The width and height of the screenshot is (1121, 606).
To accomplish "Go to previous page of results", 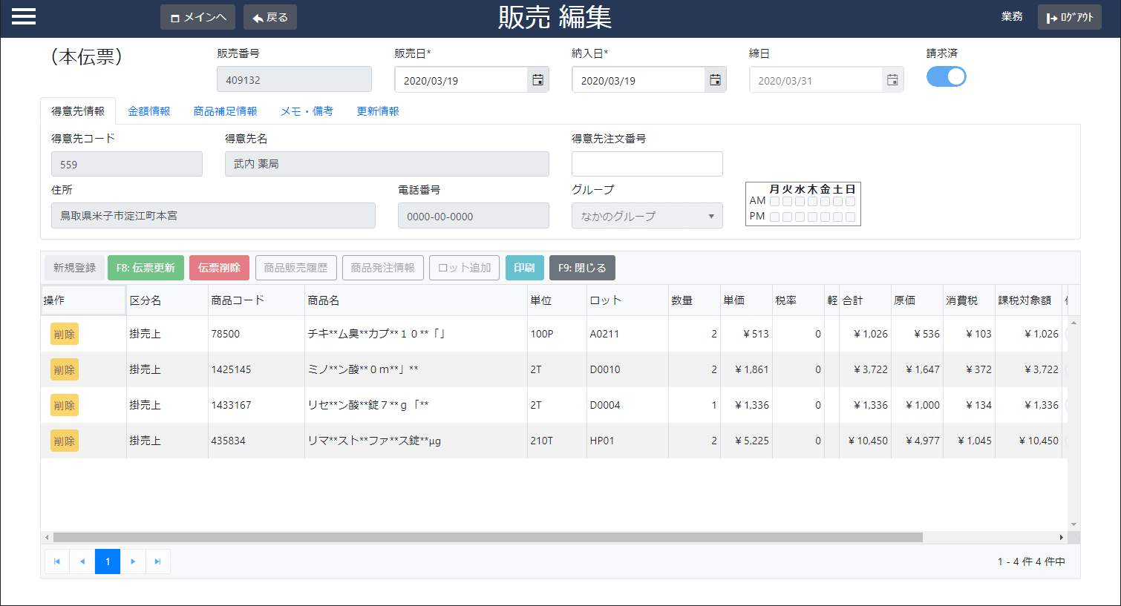I will (x=82, y=561).
